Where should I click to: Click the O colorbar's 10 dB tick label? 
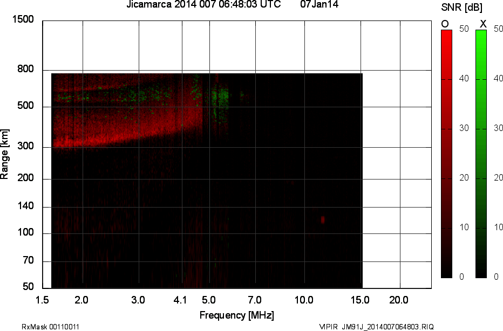click(464, 227)
